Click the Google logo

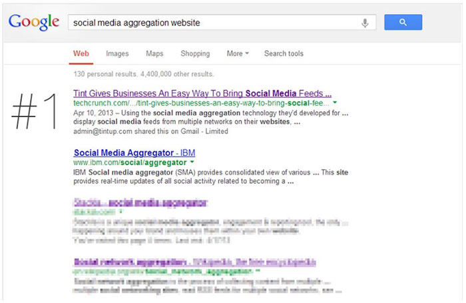point(34,23)
